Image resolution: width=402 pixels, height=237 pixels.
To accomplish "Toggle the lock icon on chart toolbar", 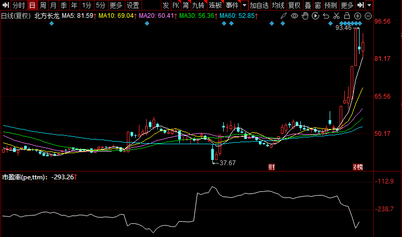I will click(347, 16).
